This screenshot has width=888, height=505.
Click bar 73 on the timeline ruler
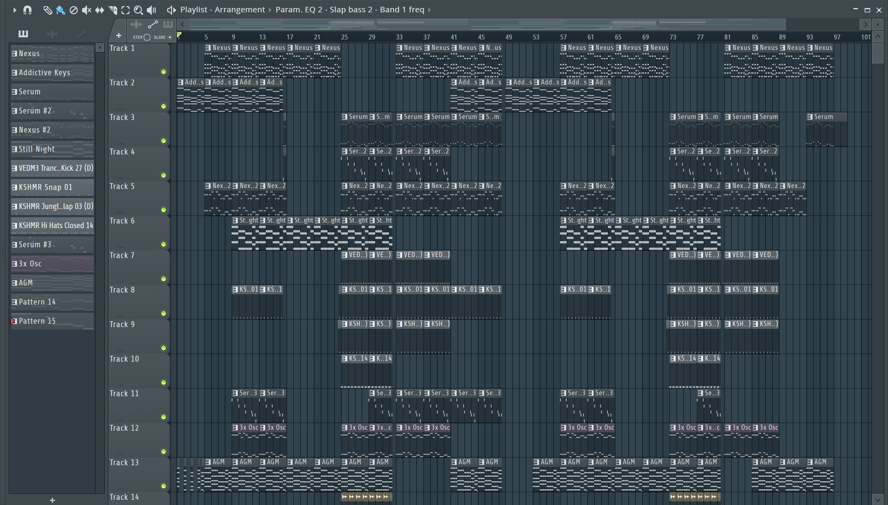point(672,37)
